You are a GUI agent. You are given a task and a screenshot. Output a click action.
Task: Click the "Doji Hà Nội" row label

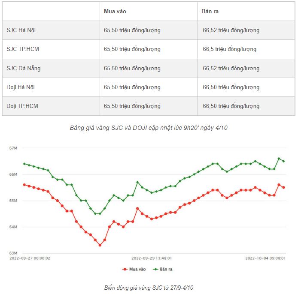coord(21,87)
